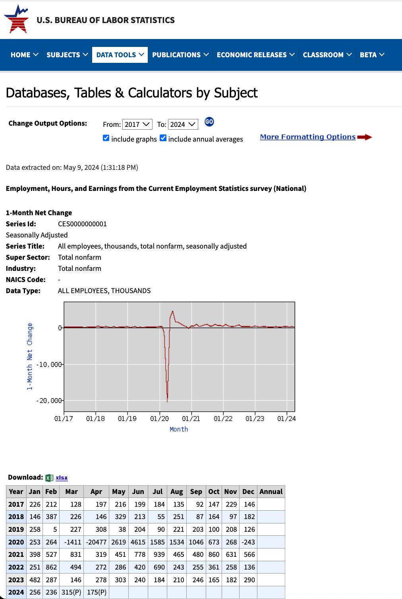The height and width of the screenshot is (599, 402).
Task: Open the SUBJECTS menu
Action: 67,55
